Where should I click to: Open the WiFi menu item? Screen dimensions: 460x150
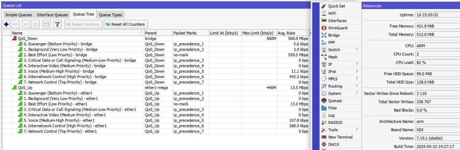pos(332,14)
